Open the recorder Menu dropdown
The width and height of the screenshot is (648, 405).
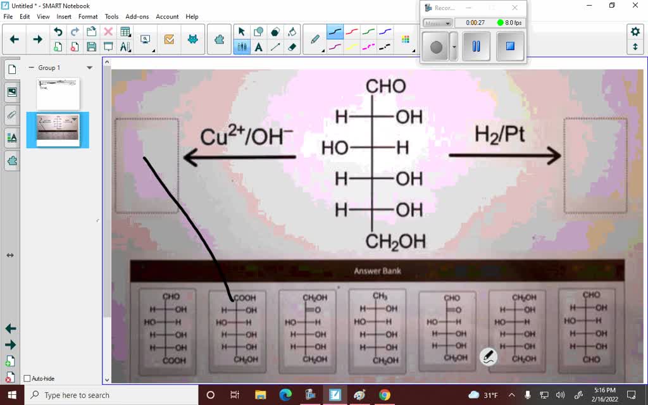tap(438, 23)
